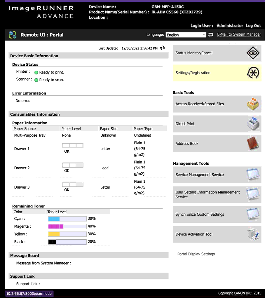Click the Drawer 1 paper level gauge
The width and height of the screenshot is (265, 298).
73,146
